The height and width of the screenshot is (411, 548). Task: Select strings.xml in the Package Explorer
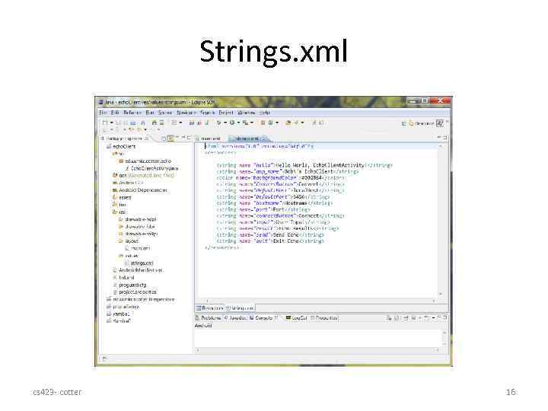pos(139,263)
